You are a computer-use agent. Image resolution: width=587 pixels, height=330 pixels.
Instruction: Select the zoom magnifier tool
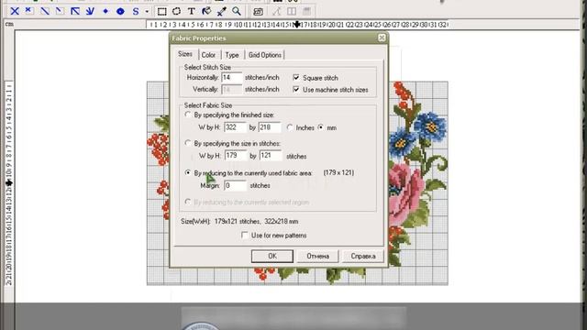click(x=237, y=11)
